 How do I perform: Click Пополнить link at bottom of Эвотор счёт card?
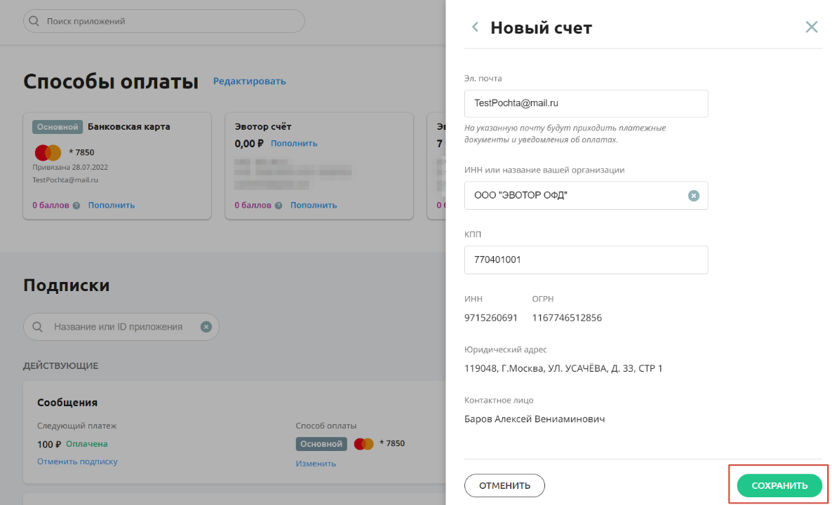pyautogui.click(x=314, y=206)
